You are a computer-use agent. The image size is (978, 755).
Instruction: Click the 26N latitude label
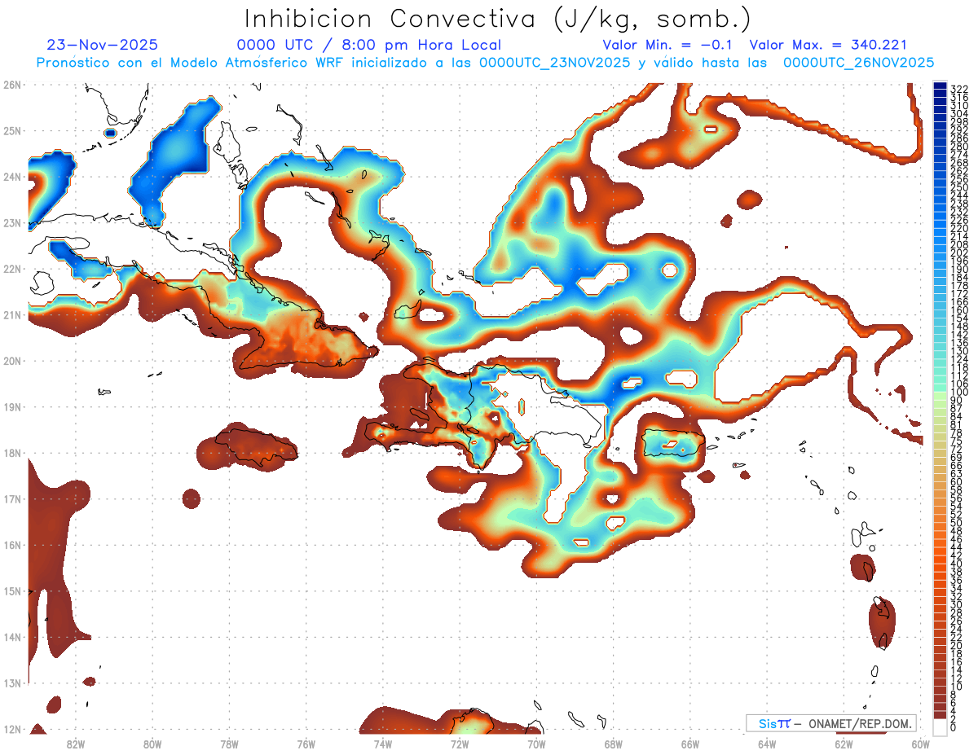[12, 85]
